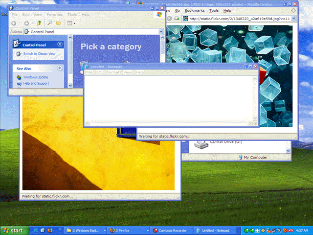Click the Firefox site icon beside the URL
The height and width of the screenshot is (235, 313).
(x=185, y=19)
